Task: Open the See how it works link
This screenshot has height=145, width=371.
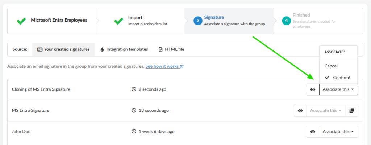Action: [162, 67]
